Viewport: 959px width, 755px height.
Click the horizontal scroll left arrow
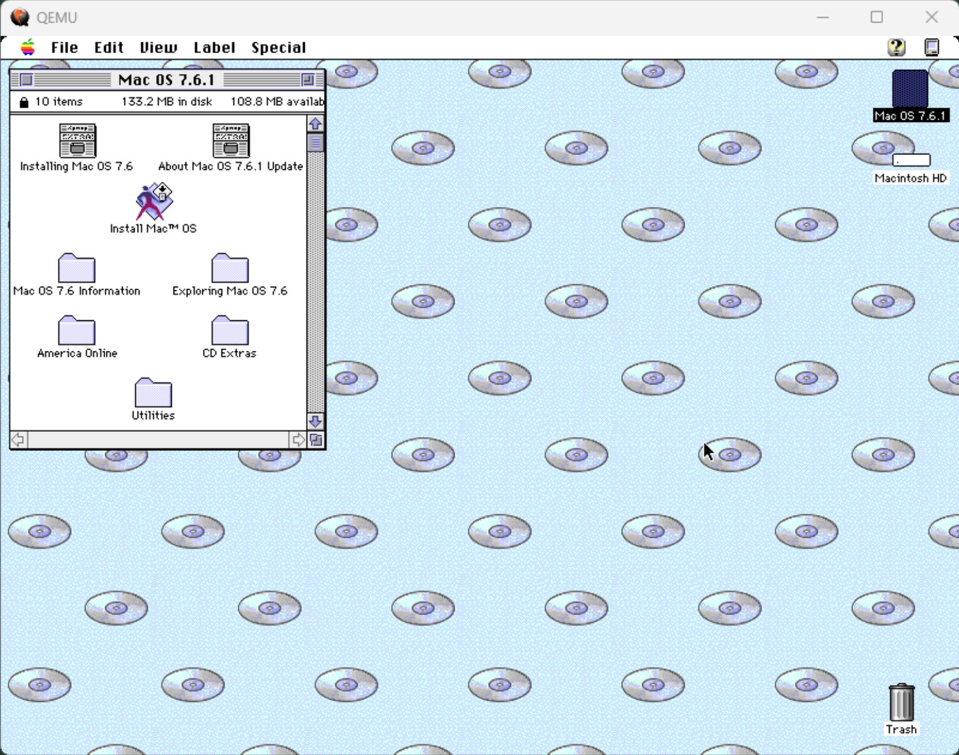(x=19, y=440)
